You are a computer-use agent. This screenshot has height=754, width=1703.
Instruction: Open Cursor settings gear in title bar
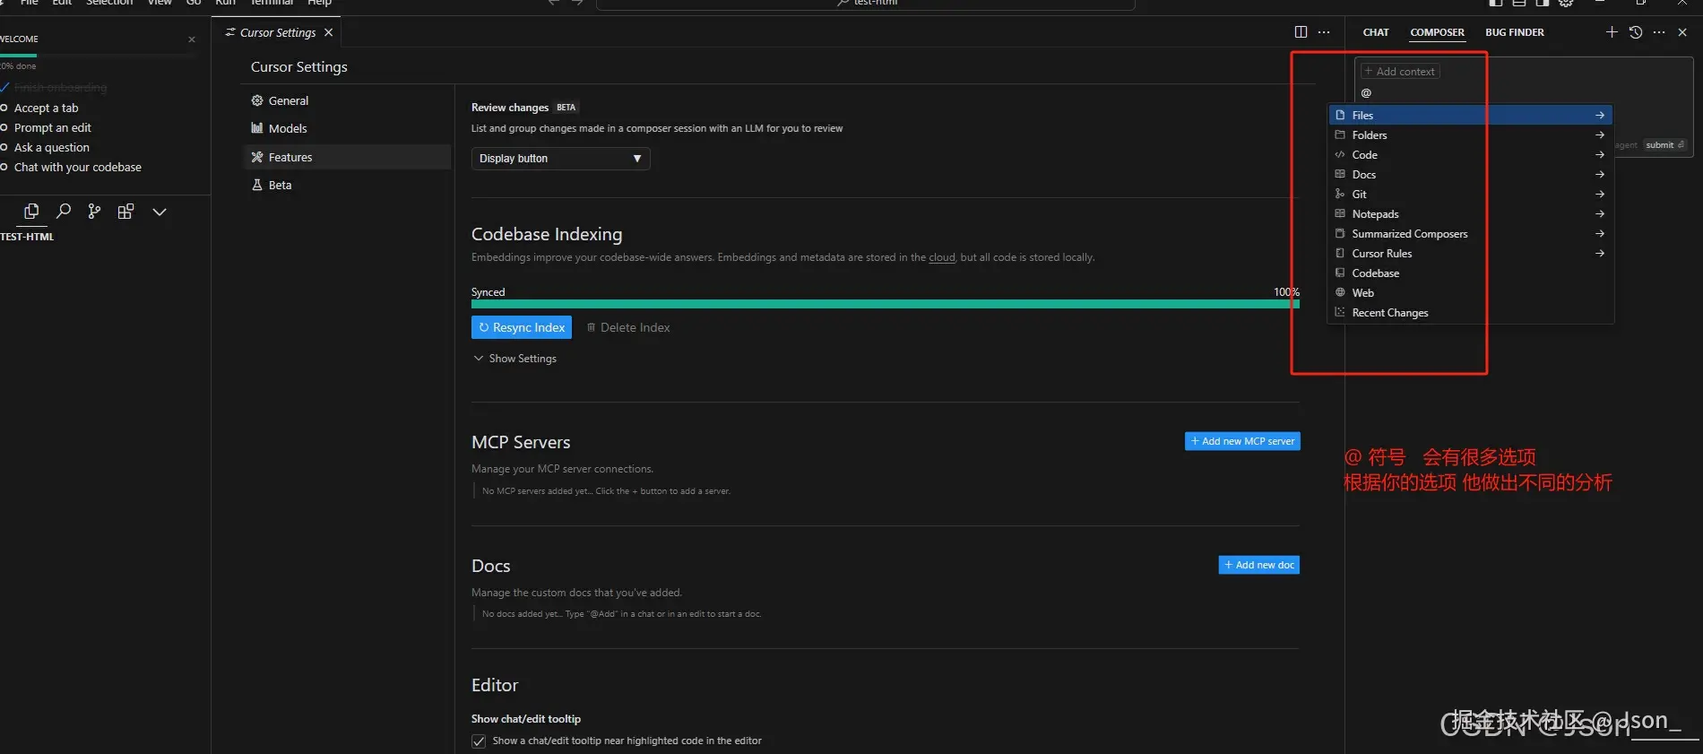[x=1566, y=3]
